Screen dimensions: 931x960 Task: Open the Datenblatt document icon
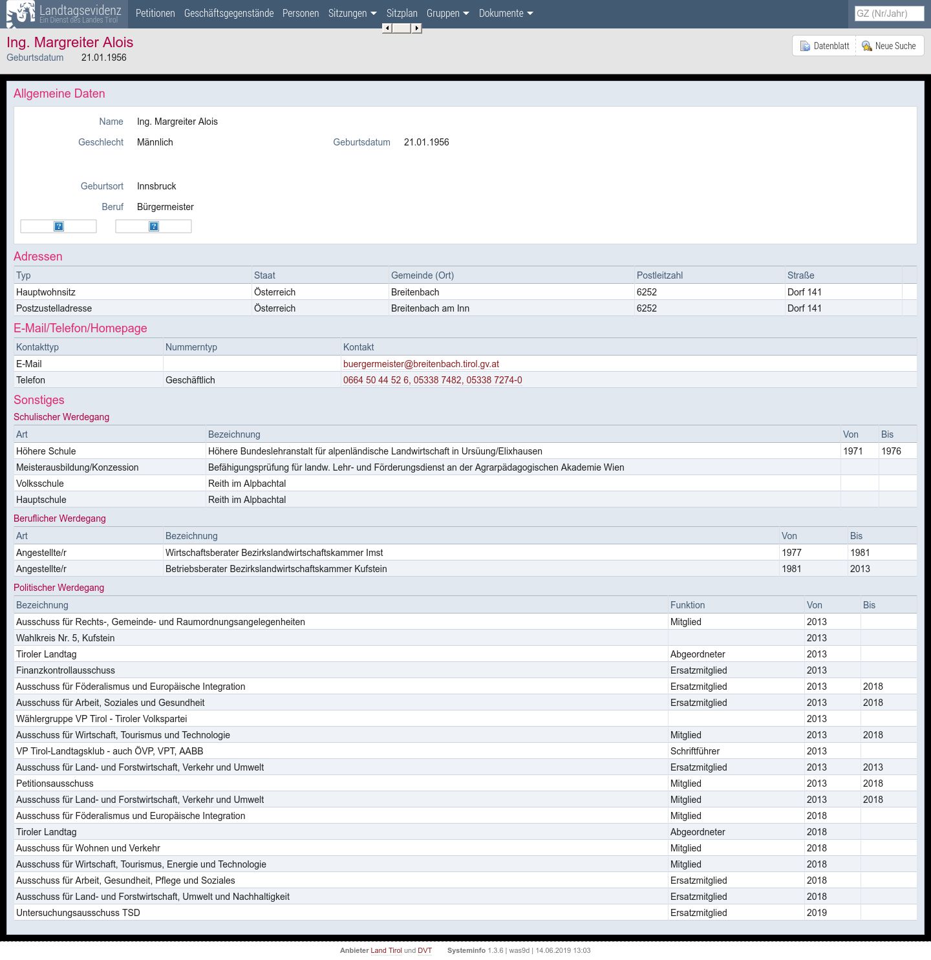[805, 46]
